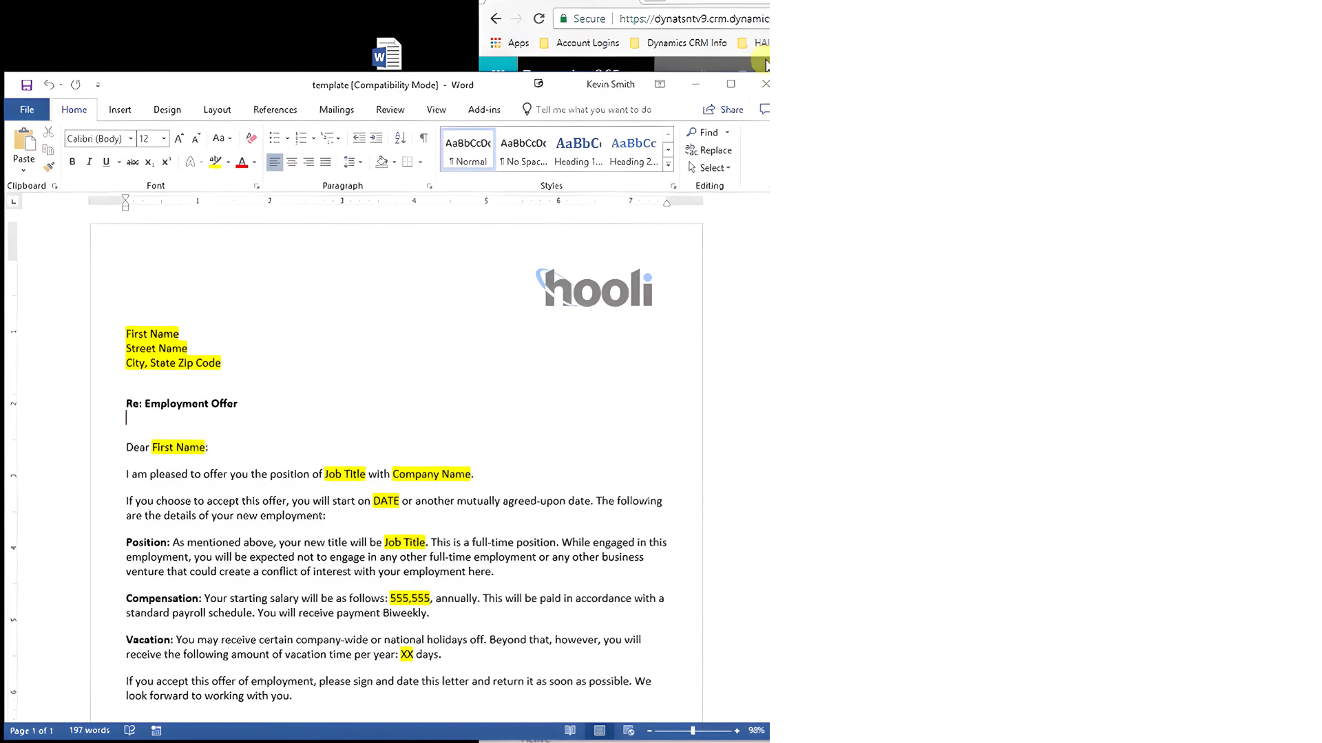Increase font size with Grow Font
This screenshot has width=1322, height=743.
[179, 138]
